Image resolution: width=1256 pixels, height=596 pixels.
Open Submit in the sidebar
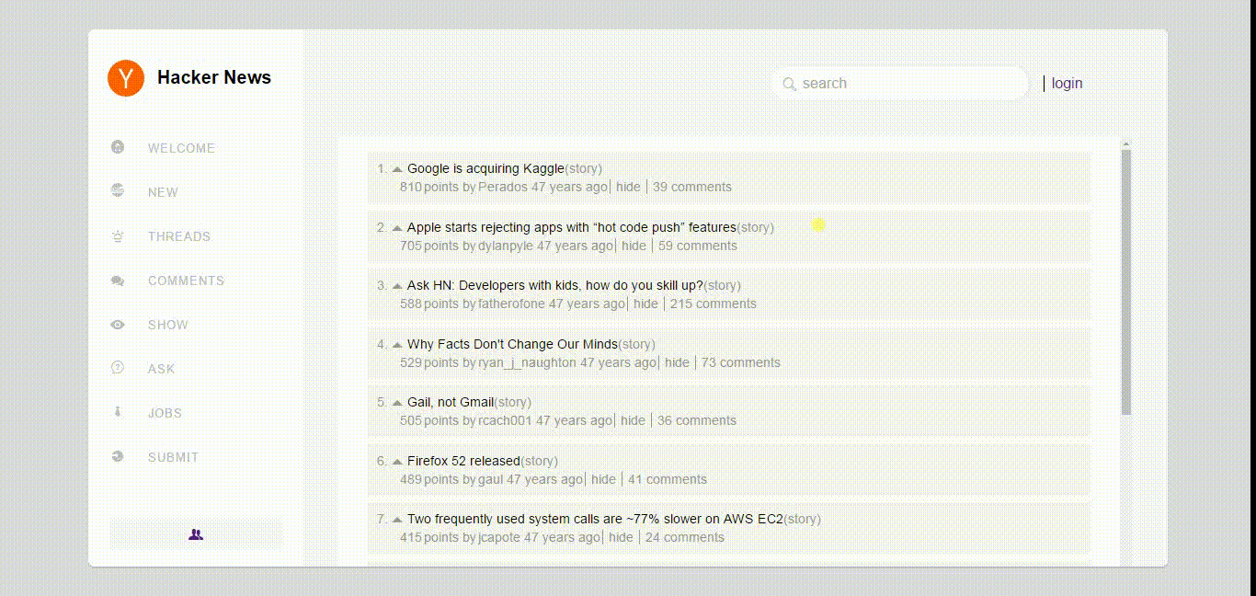(173, 457)
